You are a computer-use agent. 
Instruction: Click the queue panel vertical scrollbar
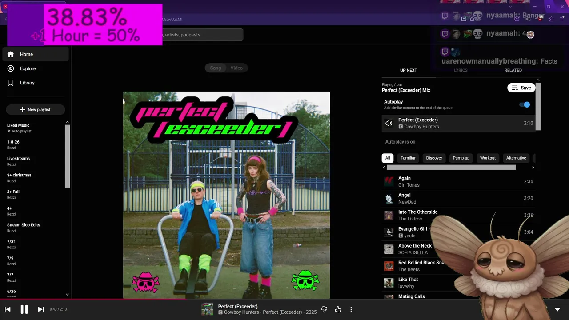pyautogui.click(x=538, y=107)
